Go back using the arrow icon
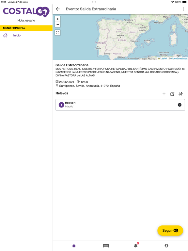Screen dimensions: 188x251 coord(58,9)
